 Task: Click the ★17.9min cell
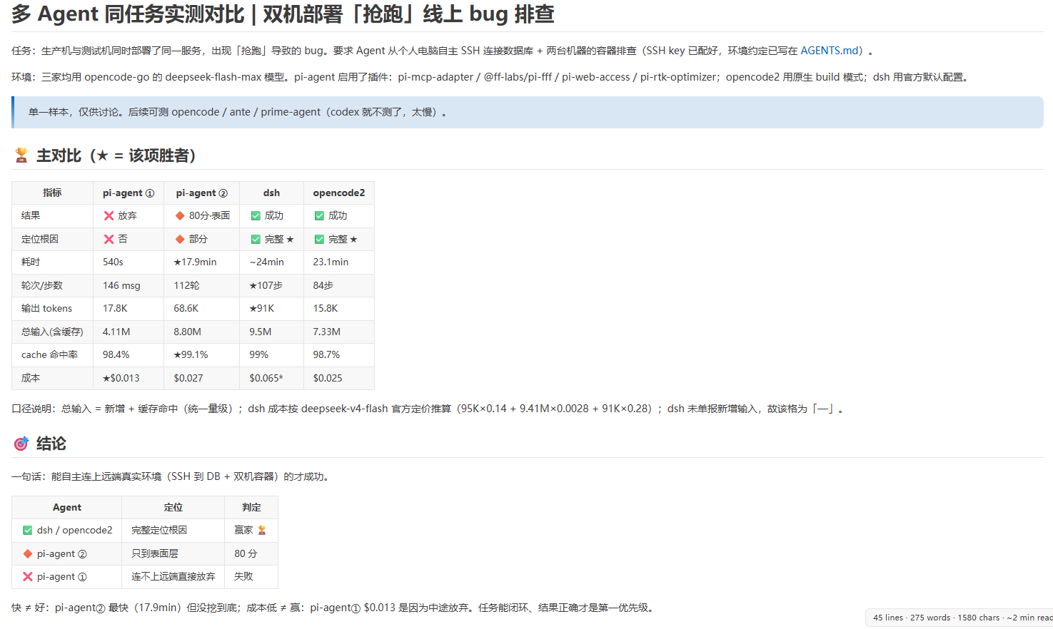(202, 262)
